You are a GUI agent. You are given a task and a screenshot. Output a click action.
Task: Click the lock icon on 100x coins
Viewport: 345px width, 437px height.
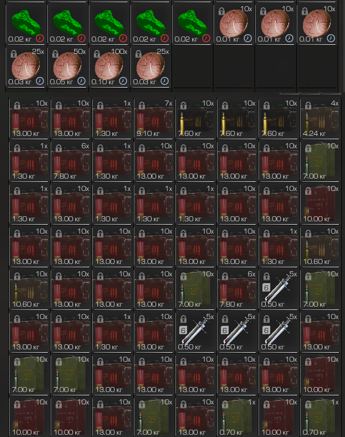[x=97, y=54]
